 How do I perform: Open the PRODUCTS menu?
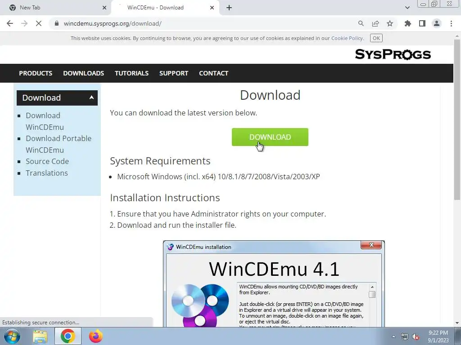(x=36, y=73)
